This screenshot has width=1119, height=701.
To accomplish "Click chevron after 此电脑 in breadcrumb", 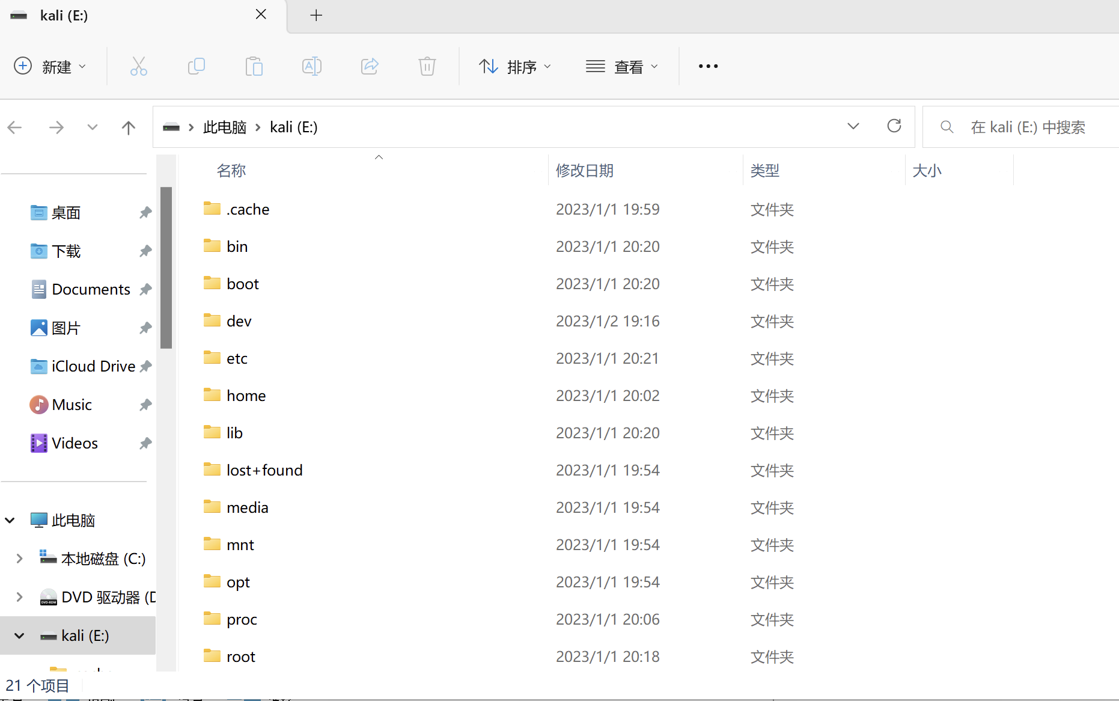I will 258,127.
